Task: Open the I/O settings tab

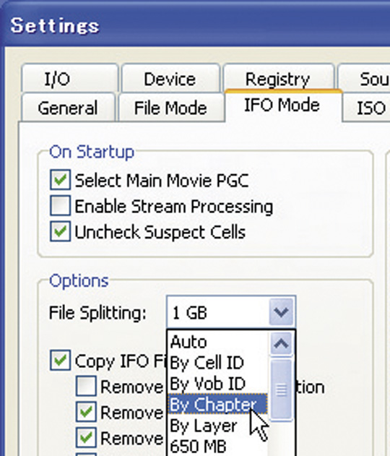Action: click(x=70, y=79)
